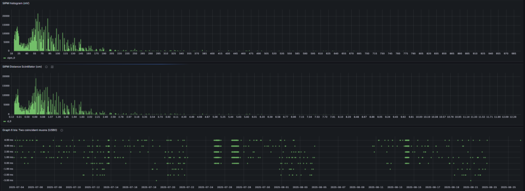Toggle the d_0 legend series
Viewport: 525px width, 191px height.
(x=9, y=121)
